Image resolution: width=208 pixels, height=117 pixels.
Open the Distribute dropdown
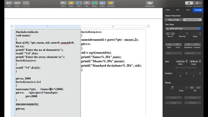(192, 53)
